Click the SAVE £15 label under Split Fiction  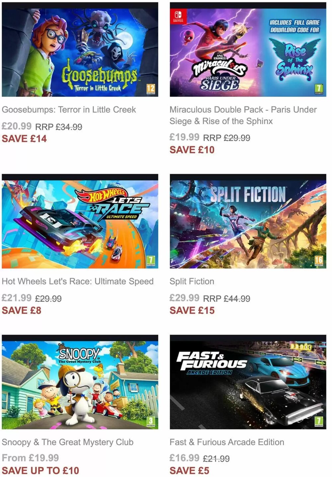point(192,310)
